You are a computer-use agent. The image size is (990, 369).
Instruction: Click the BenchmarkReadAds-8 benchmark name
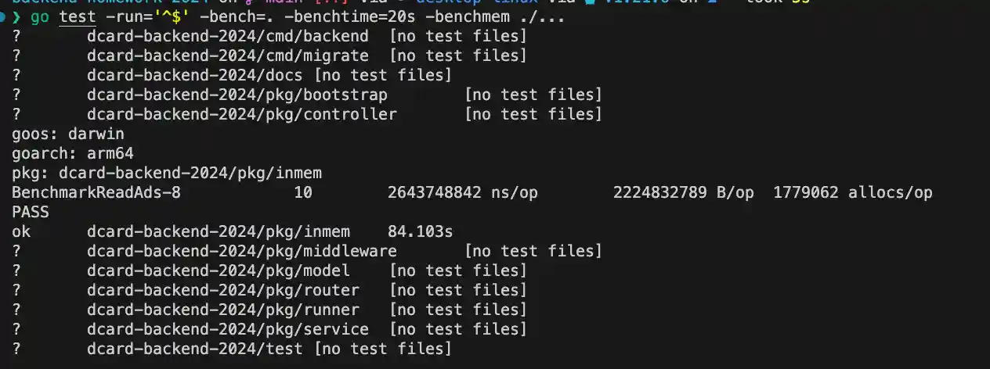[x=96, y=192]
